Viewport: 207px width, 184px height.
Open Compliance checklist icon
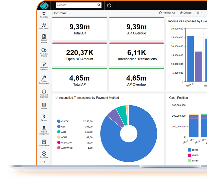[44, 142]
